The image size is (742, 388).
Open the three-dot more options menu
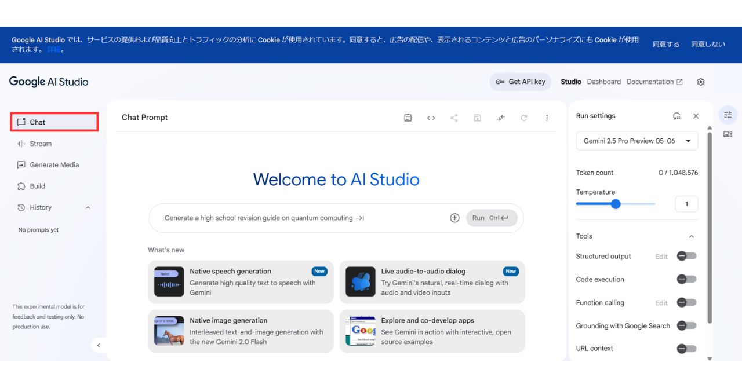pos(547,118)
